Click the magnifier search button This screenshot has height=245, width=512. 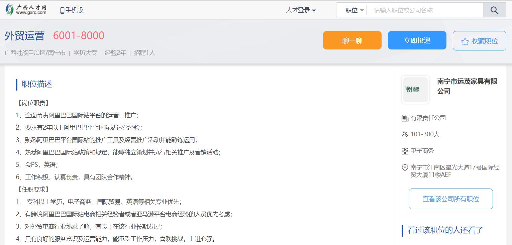[x=494, y=10]
